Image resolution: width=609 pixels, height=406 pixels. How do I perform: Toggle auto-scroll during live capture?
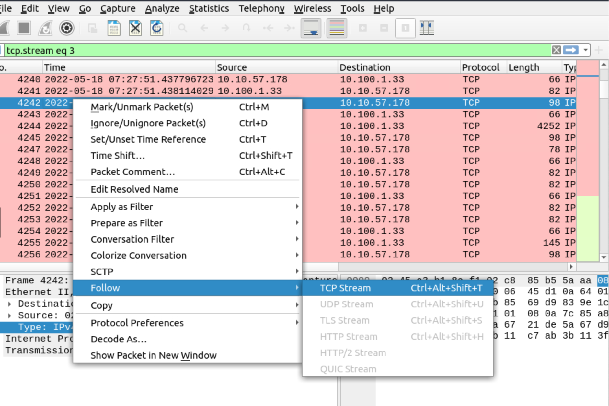click(311, 28)
